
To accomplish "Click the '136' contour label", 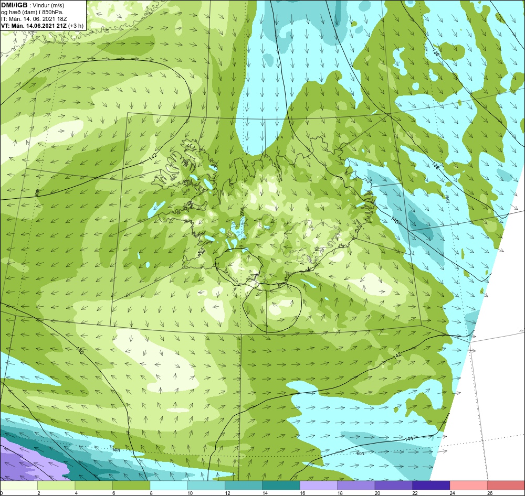I will point(436,52).
